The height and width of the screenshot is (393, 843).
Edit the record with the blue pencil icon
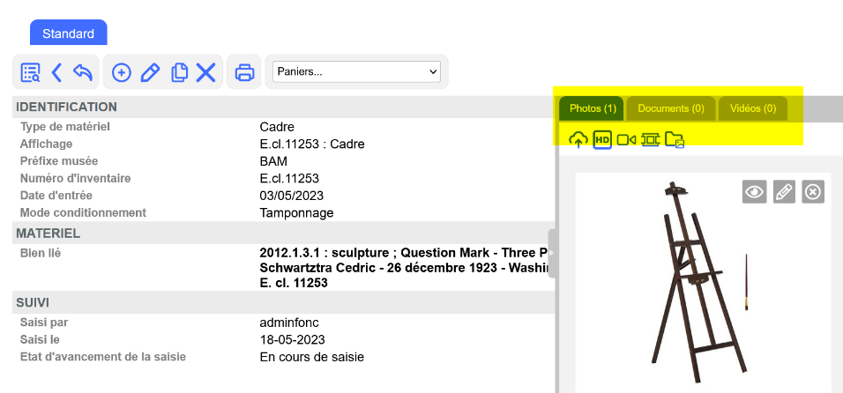(x=150, y=72)
